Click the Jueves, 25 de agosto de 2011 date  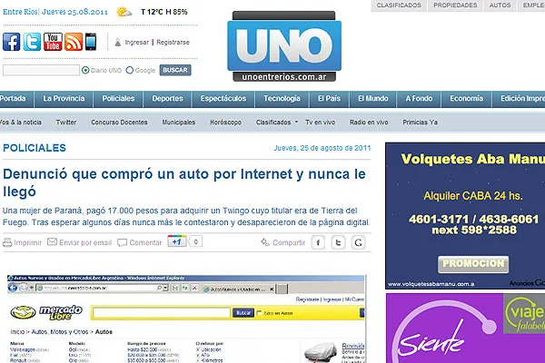click(x=322, y=148)
